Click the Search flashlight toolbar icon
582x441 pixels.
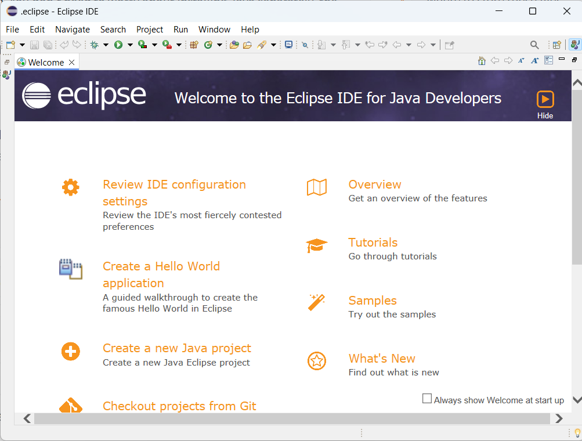(262, 45)
